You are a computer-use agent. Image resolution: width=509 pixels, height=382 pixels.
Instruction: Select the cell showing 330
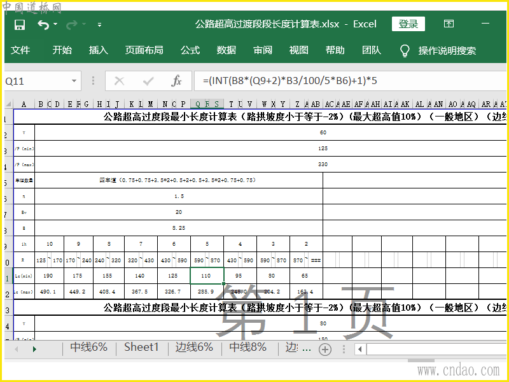pos(270,164)
